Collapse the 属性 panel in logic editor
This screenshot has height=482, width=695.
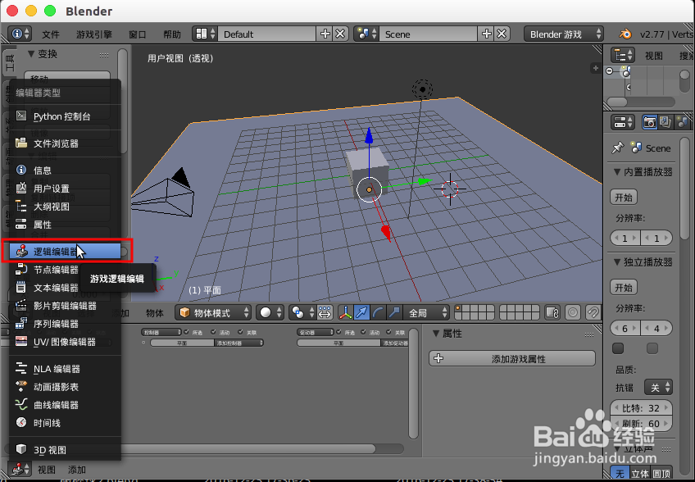point(436,333)
